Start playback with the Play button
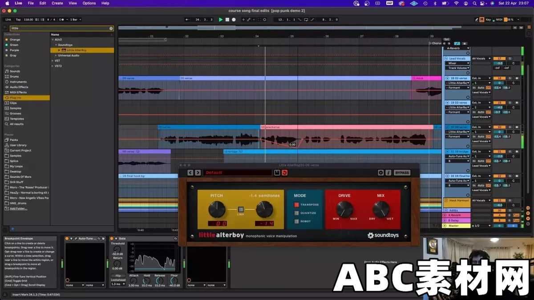Screen dimensions: 534x300 click(x=221, y=20)
